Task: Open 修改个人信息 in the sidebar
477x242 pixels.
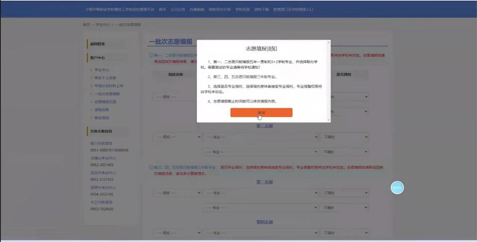Action: pyautogui.click(x=105, y=78)
